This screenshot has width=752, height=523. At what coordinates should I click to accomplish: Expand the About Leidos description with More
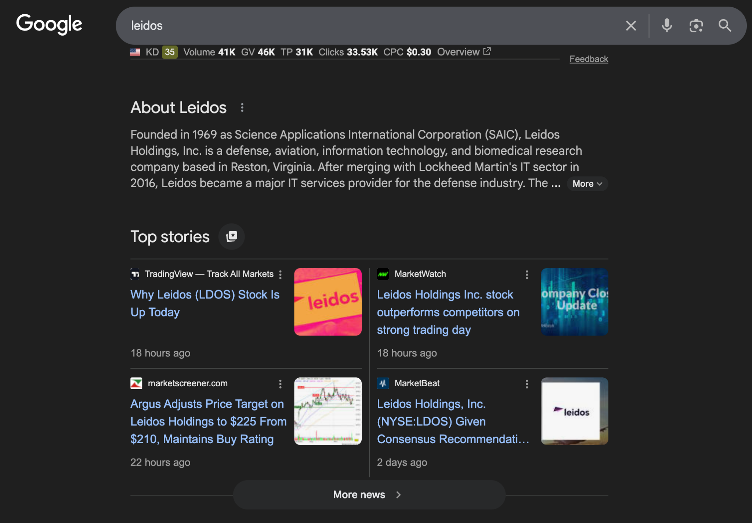(x=587, y=184)
